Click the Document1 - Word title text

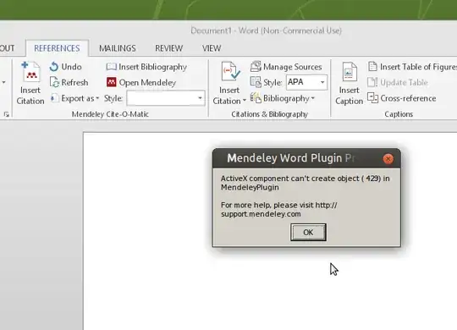click(x=266, y=30)
